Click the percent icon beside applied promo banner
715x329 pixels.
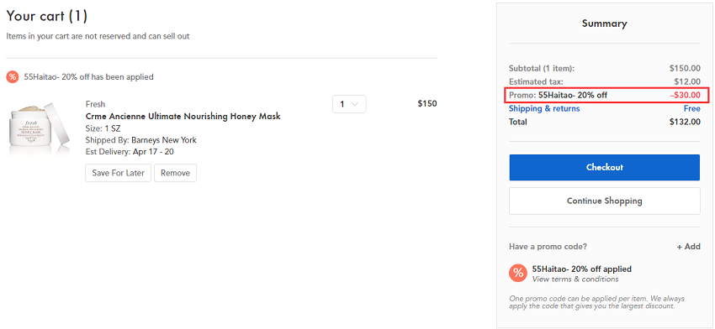click(13, 77)
